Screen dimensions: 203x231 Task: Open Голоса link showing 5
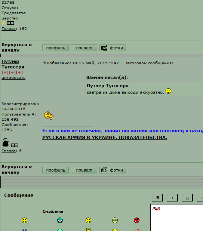[x=8, y=151]
